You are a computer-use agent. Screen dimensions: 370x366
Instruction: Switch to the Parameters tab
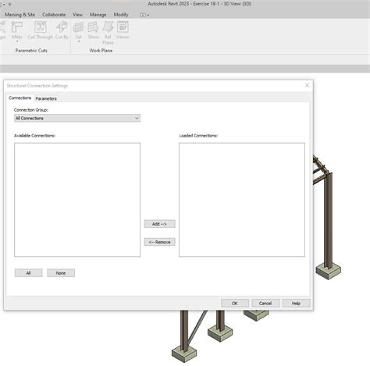tap(46, 98)
